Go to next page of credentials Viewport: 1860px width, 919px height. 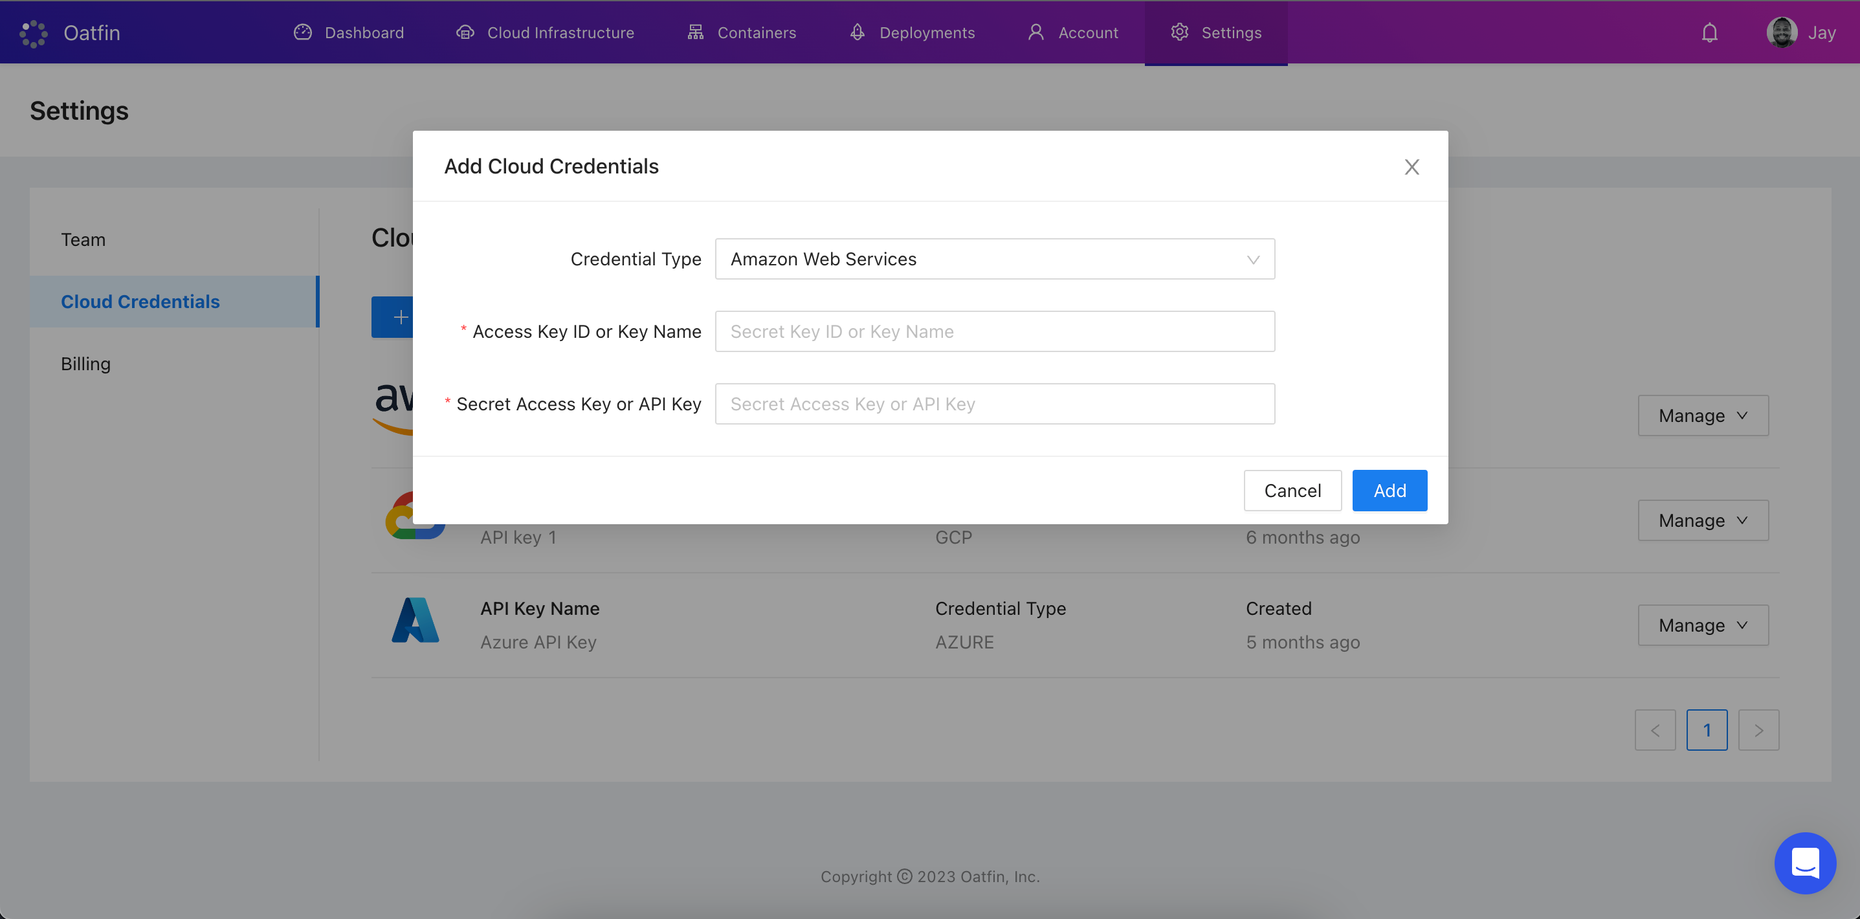tap(1758, 730)
